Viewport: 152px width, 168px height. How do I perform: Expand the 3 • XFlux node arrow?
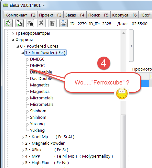(x=23, y=150)
